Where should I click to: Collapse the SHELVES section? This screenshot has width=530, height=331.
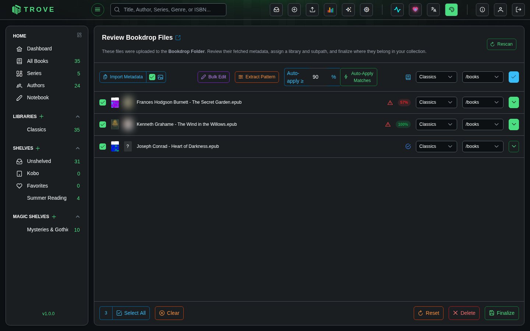(78, 148)
